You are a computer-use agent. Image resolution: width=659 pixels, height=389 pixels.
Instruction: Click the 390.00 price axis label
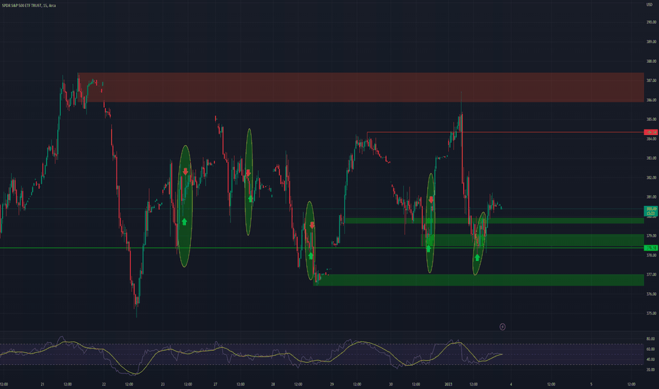[651, 23]
